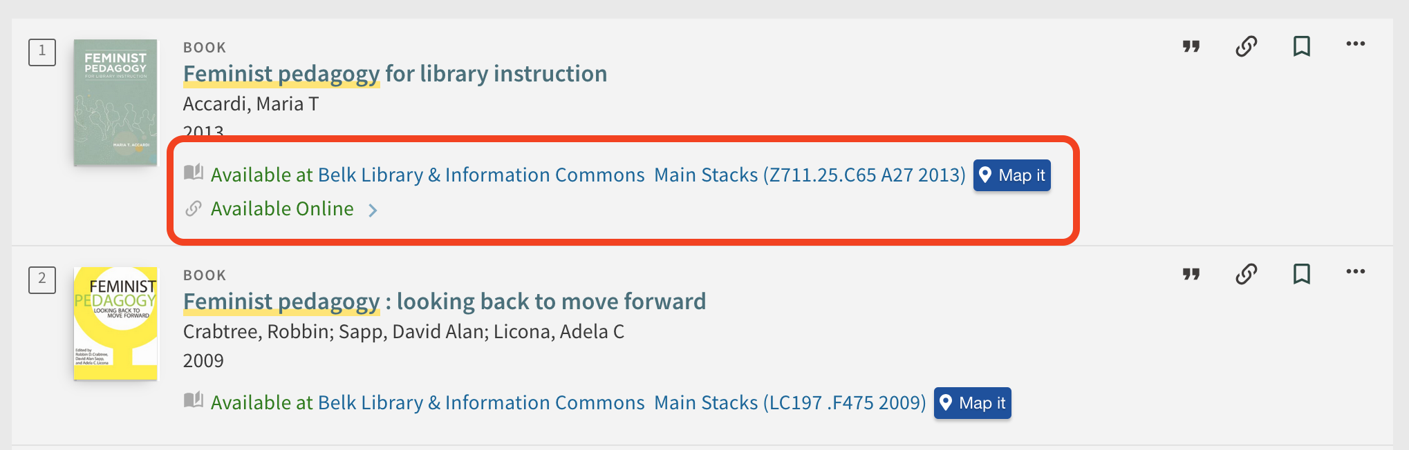Select checkbox numbered 2
Viewport: 1409px width, 450px height.
point(42,280)
